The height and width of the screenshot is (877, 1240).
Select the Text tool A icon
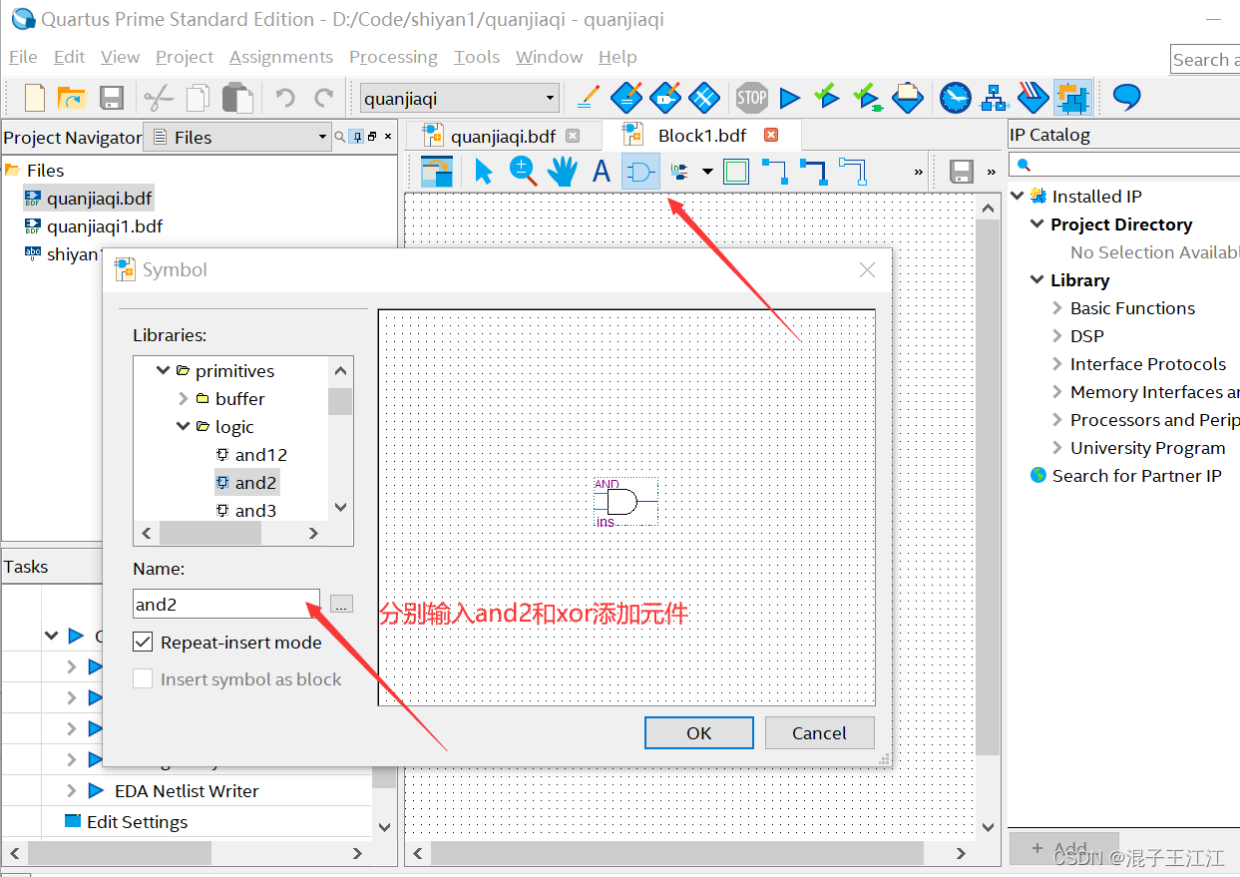click(601, 172)
